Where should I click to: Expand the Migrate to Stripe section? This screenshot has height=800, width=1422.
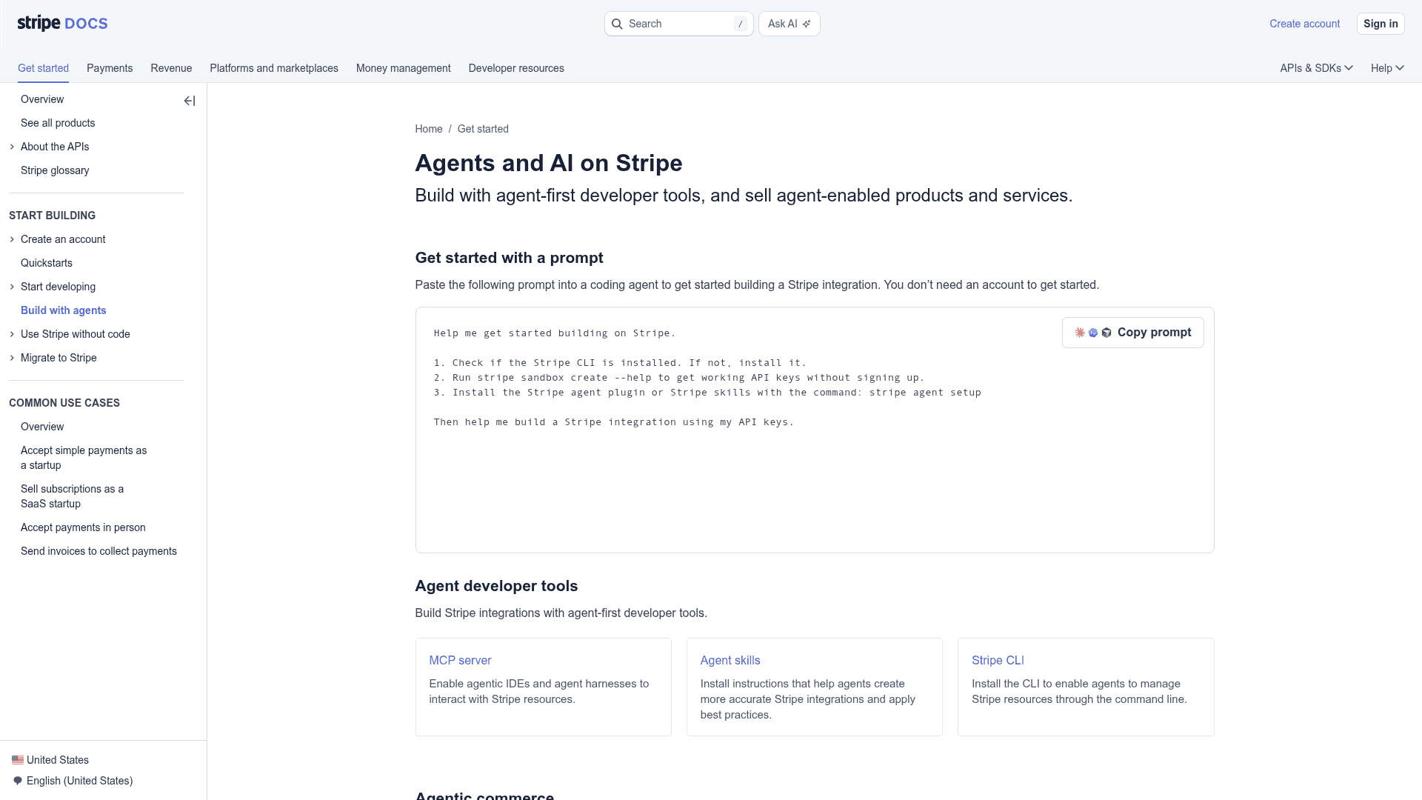[x=12, y=358]
